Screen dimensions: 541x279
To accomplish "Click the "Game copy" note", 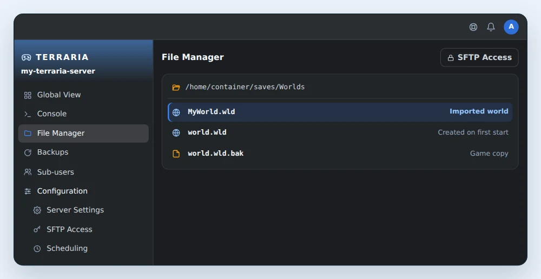I will tap(489, 154).
